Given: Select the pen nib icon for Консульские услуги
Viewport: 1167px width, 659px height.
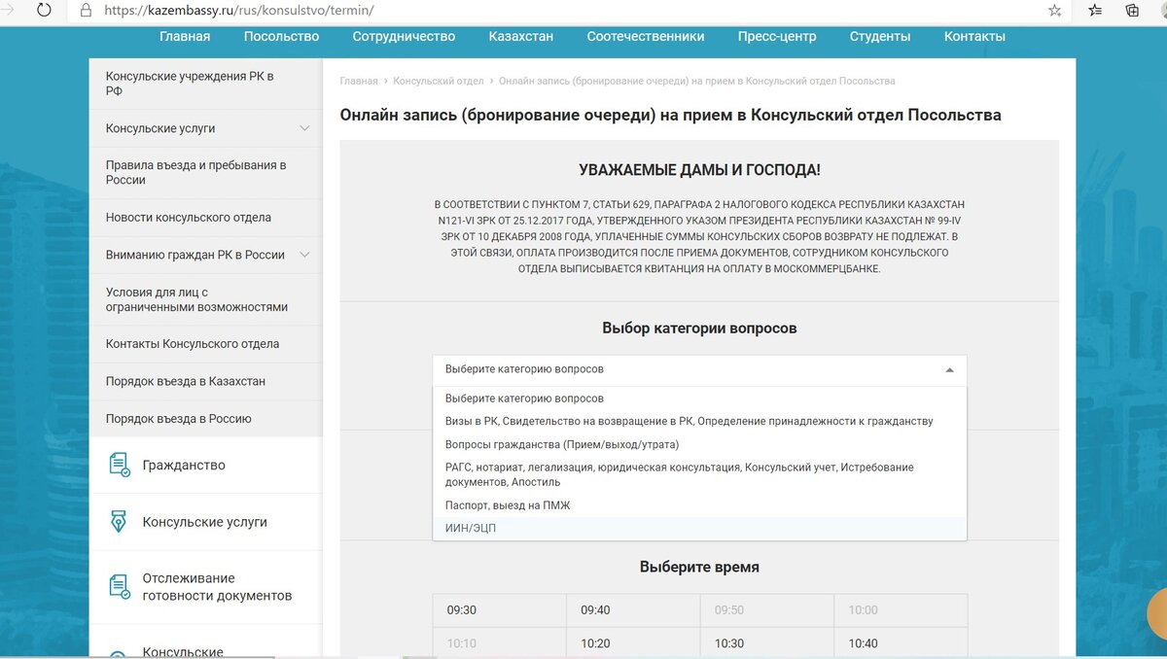Looking at the screenshot, I should point(120,522).
